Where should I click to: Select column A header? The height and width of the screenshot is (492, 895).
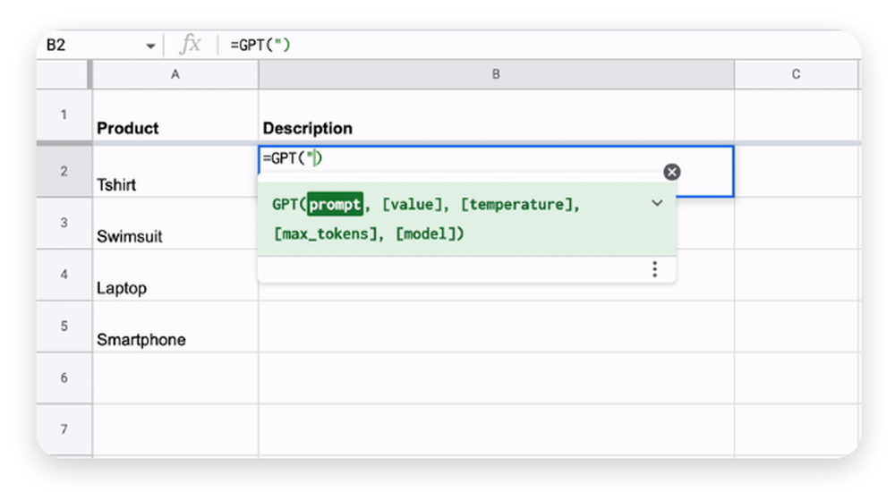pos(175,74)
